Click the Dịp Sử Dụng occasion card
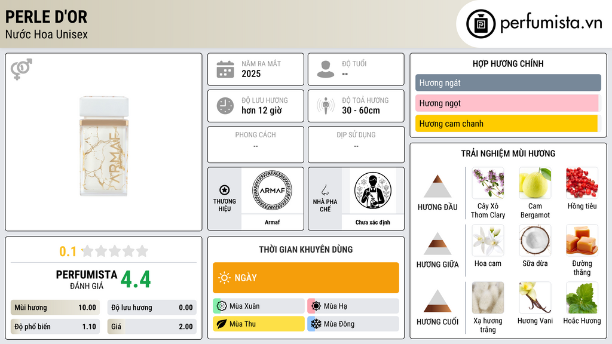The height and width of the screenshot is (344, 612). point(356,145)
